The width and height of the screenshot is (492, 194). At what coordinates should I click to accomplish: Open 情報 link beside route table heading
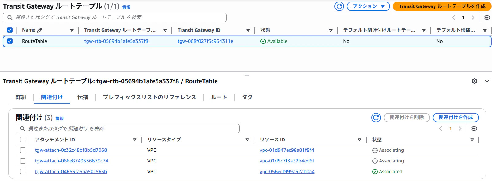click(x=126, y=7)
